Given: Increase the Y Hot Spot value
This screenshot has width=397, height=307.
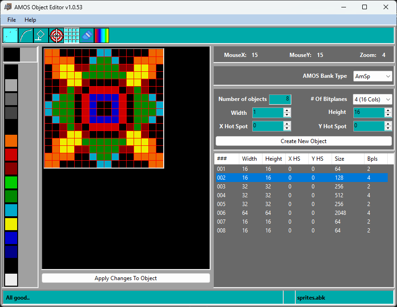Looking at the screenshot, I should coord(388,124).
